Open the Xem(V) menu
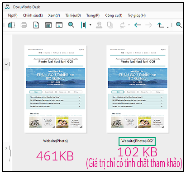This screenshot has height=174, width=186. 54,15
